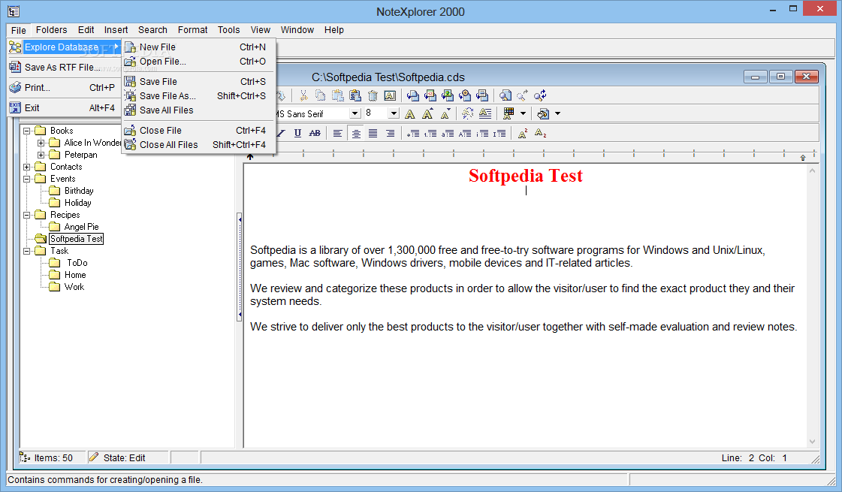The height and width of the screenshot is (492, 842).
Task: Apply lowercase Roman numeral list style
Action: [482, 133]
